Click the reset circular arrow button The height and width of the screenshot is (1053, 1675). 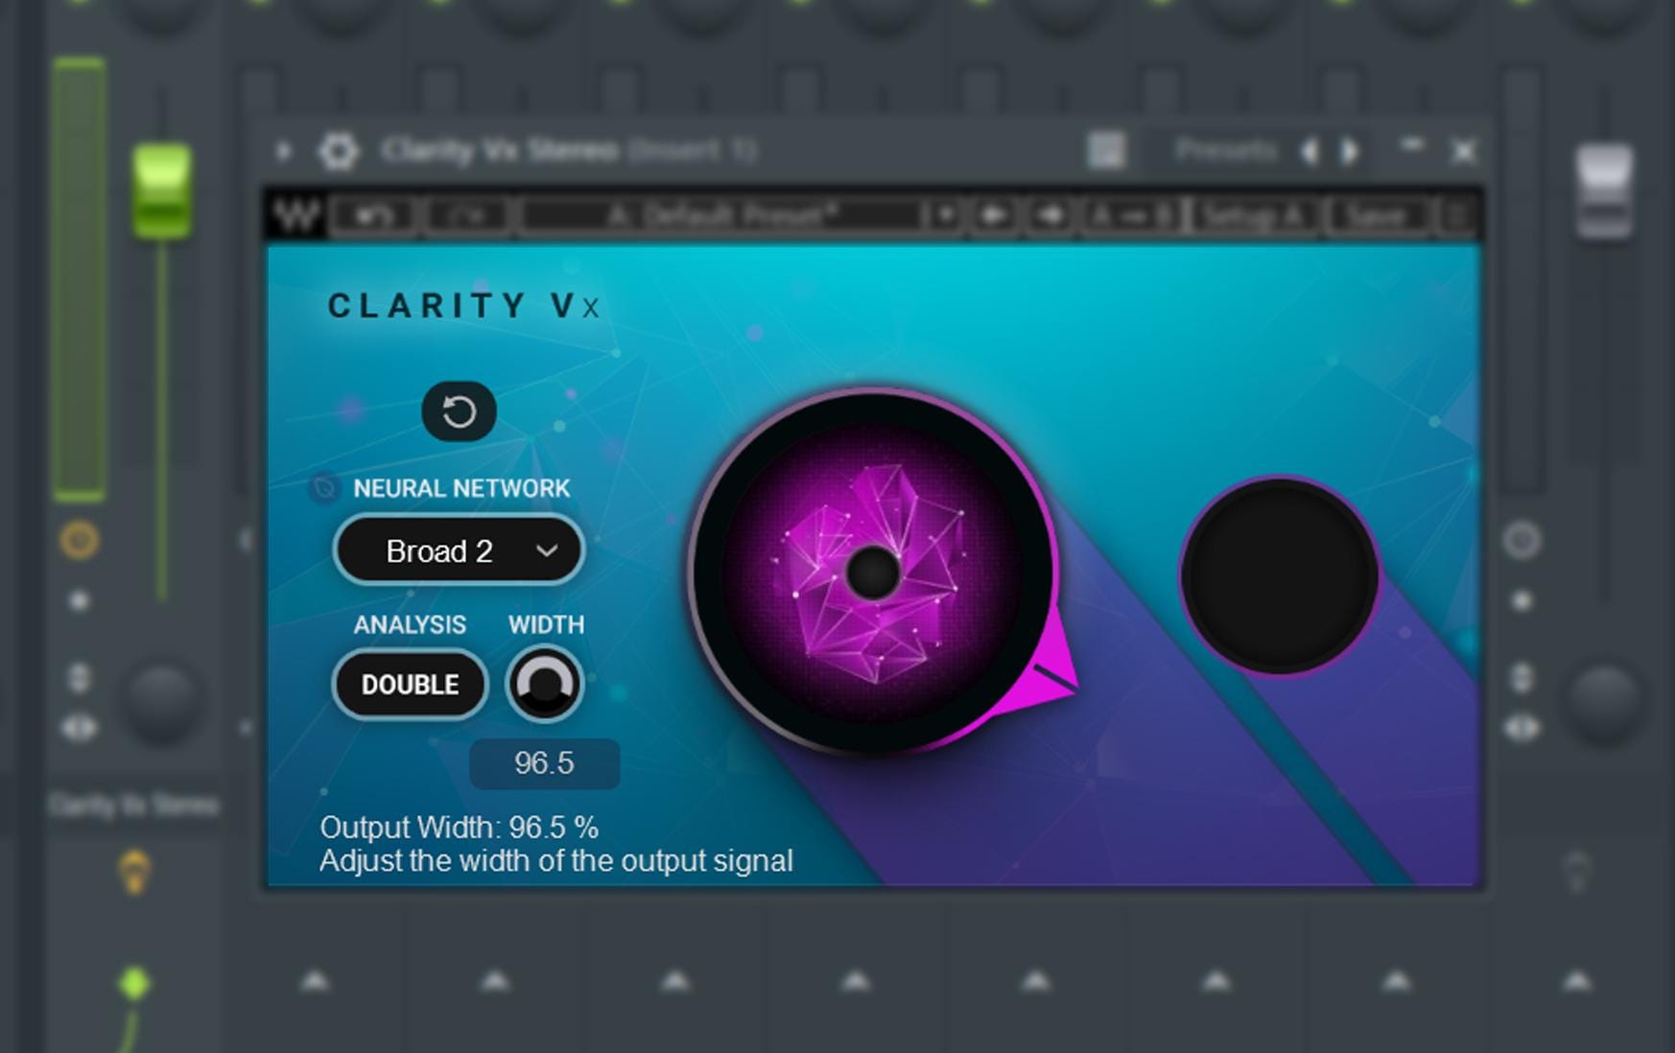tap(459, 411)
